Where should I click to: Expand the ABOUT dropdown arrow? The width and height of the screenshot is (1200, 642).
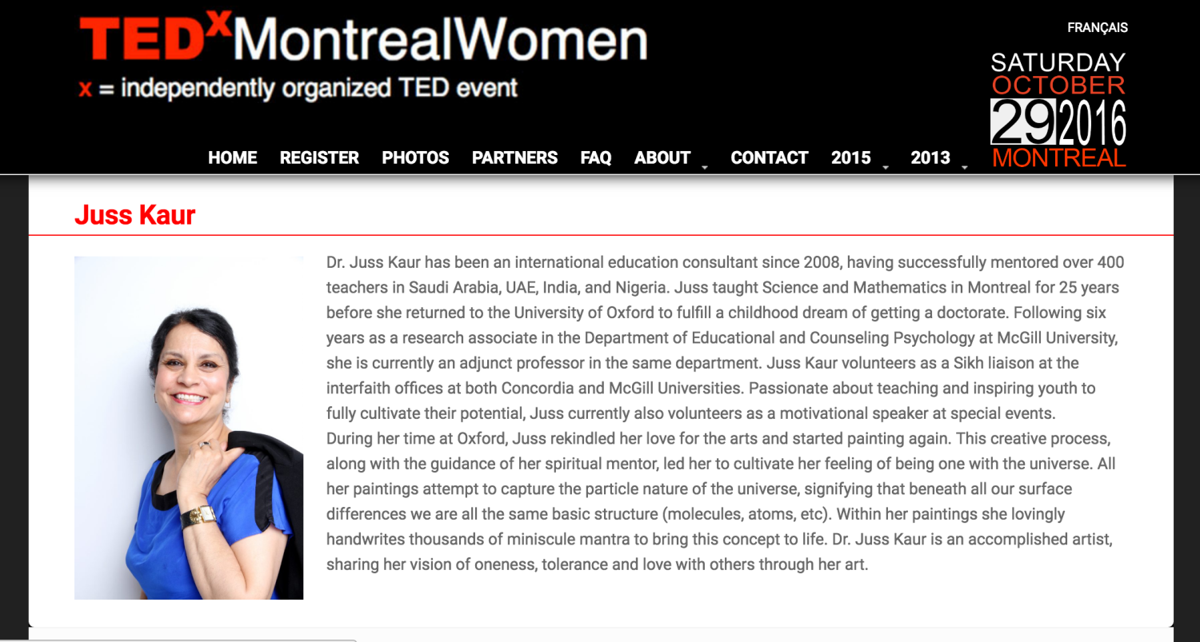point(705,167)
